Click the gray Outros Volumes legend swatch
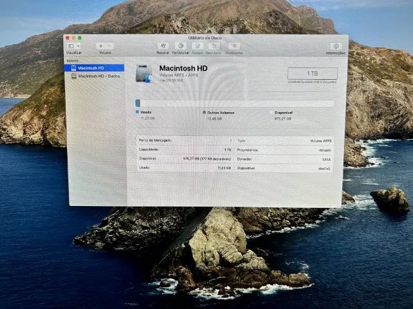This screenshot has height=309, width=413. (204, 112)
